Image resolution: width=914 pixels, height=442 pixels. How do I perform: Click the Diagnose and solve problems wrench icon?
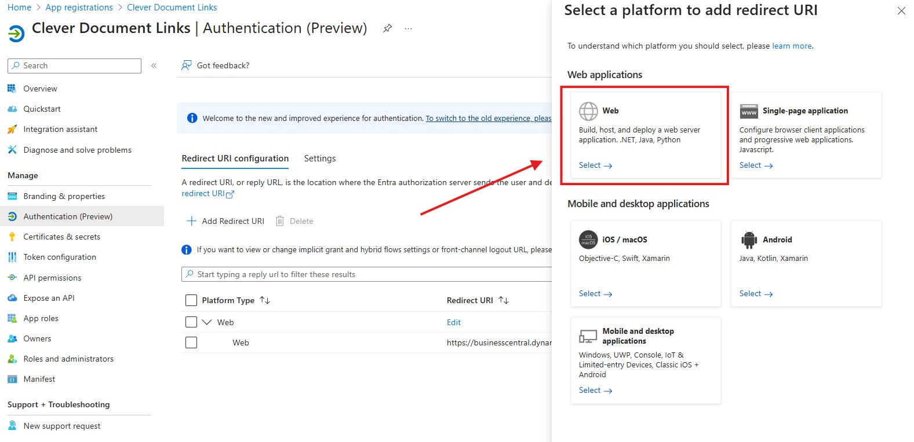(x=12, y=150)
